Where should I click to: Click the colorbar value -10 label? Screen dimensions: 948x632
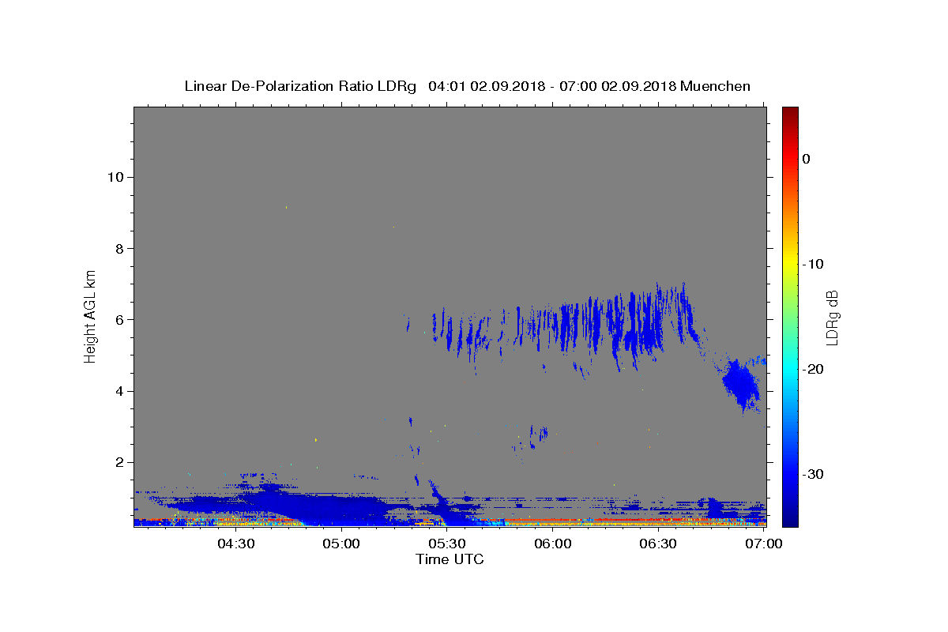click(813, 264)
